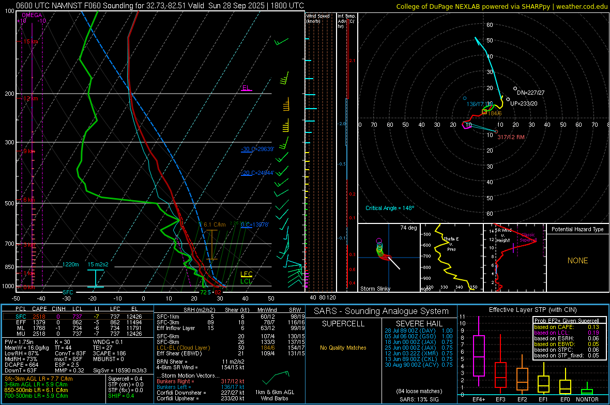610x405 pixels.
Task: Click the Critical Angle = 148° text
Action: [x=390, y=208]
